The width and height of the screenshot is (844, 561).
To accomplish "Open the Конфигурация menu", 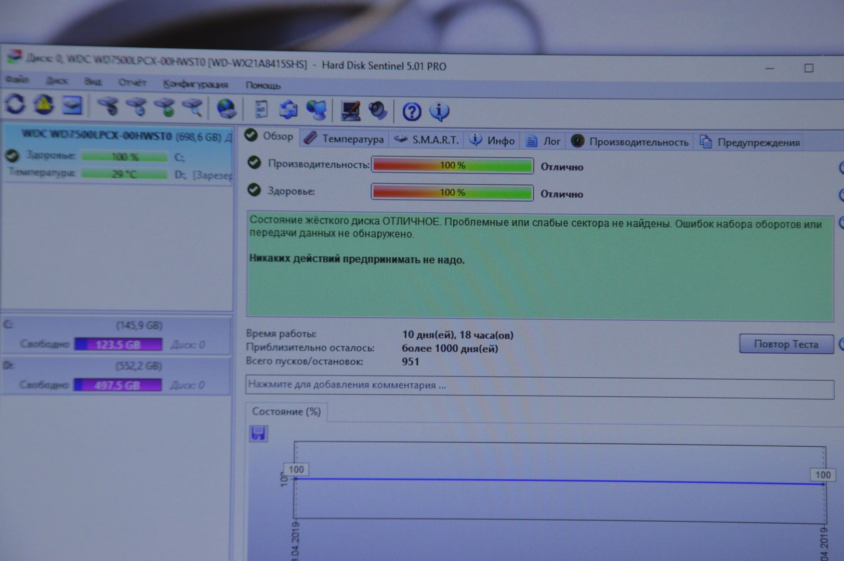I will (195, 84).
